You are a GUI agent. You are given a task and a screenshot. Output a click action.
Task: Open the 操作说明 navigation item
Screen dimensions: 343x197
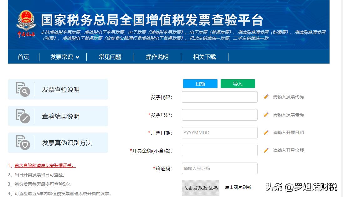(x=157, y=57)
